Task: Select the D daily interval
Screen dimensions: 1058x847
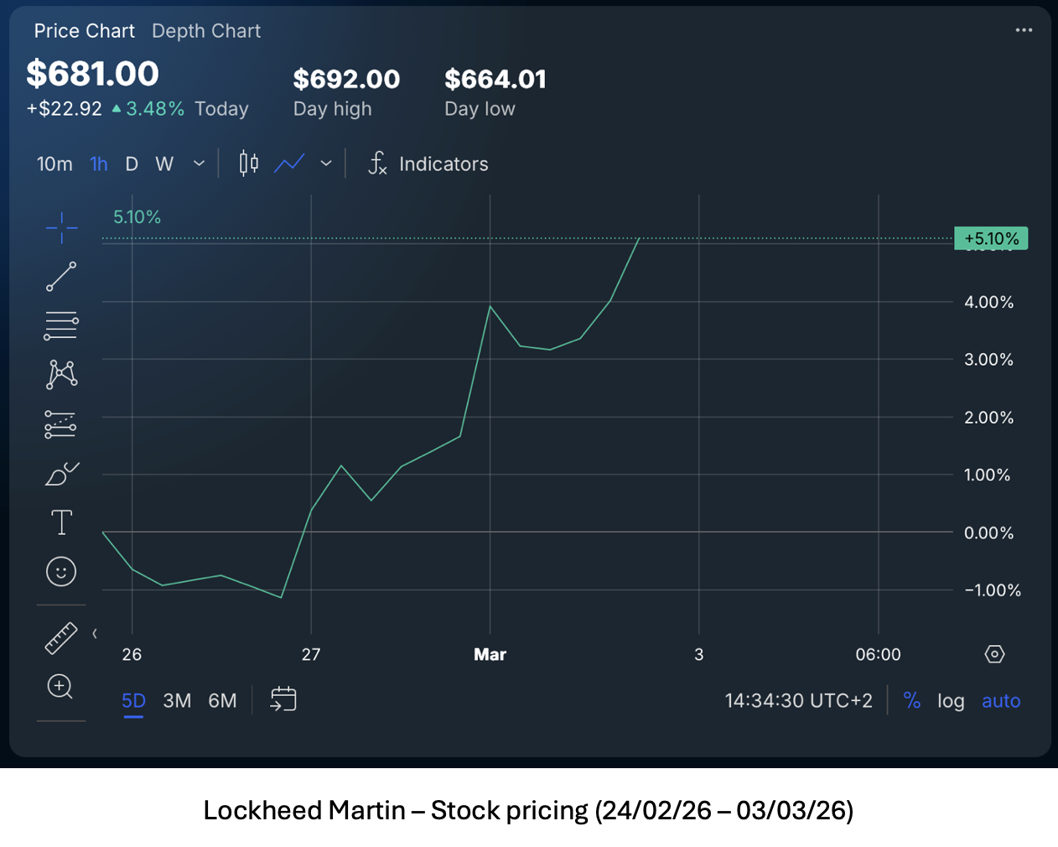Action: click(132, 164)
